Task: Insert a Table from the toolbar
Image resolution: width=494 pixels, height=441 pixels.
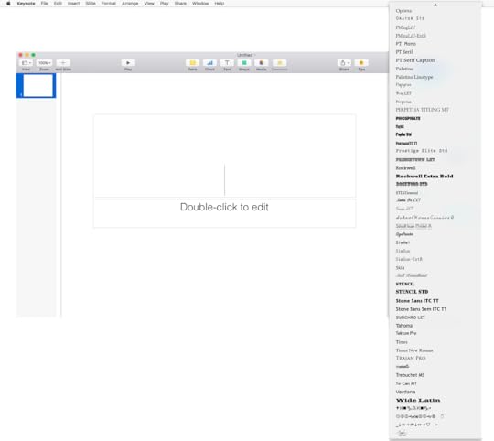Action: (192, 63)
